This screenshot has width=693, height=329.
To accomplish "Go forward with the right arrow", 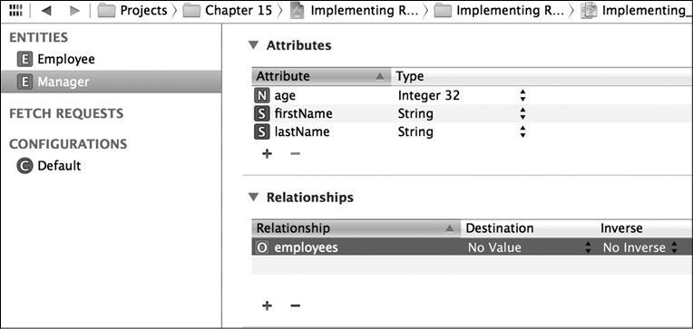I will click(74, 11).
